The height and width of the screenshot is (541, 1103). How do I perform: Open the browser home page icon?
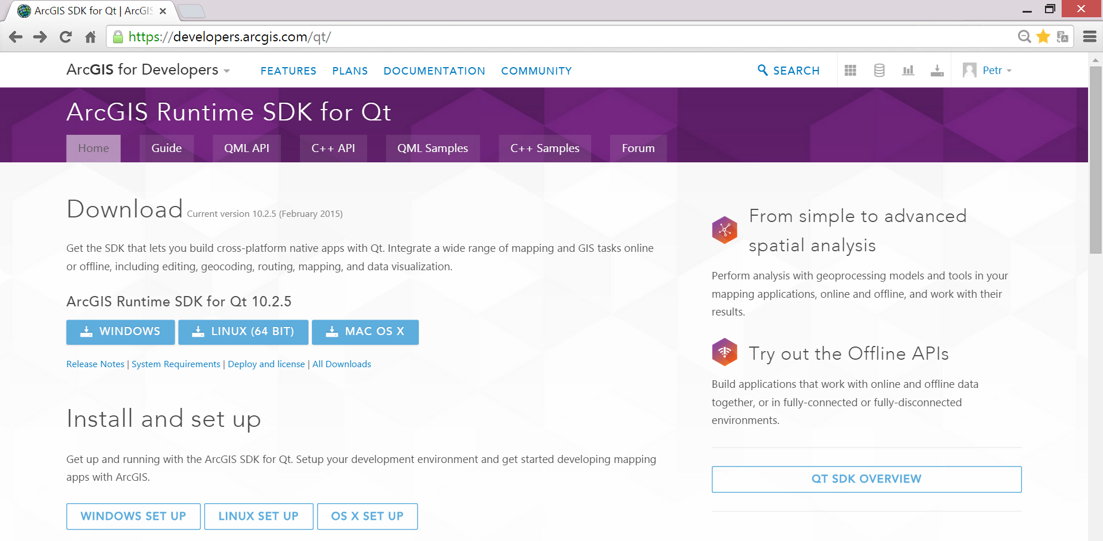pos(90,37)
